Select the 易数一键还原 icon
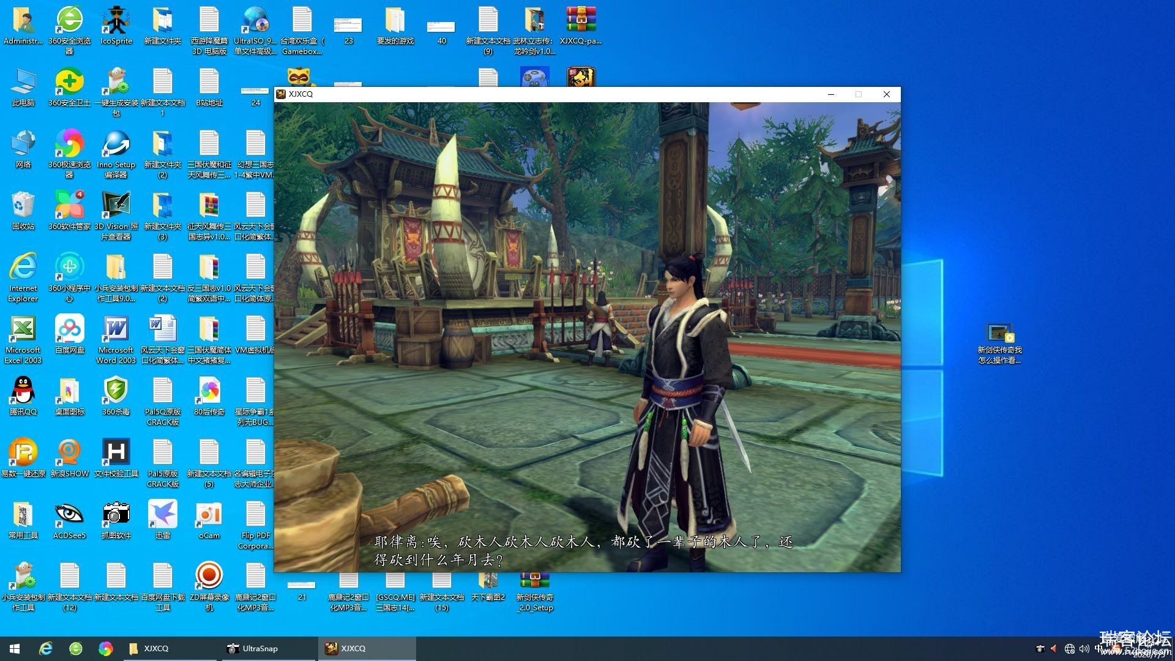Image resolution: width=1175 pixels, height=661 pixels. point(23,458)
